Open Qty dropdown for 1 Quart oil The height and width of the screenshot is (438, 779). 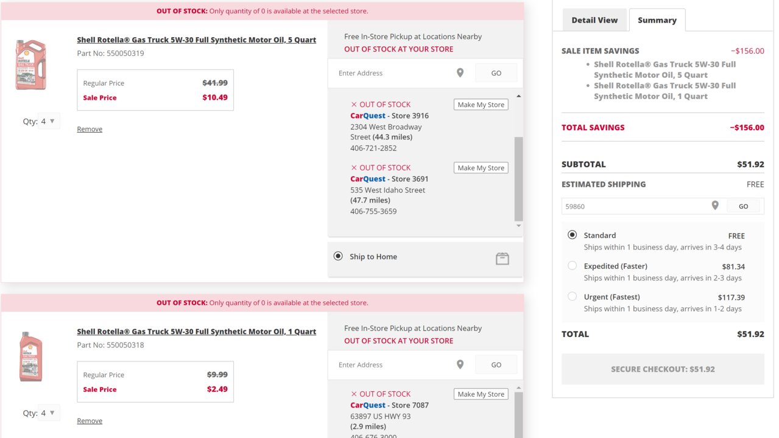[49, 413]
